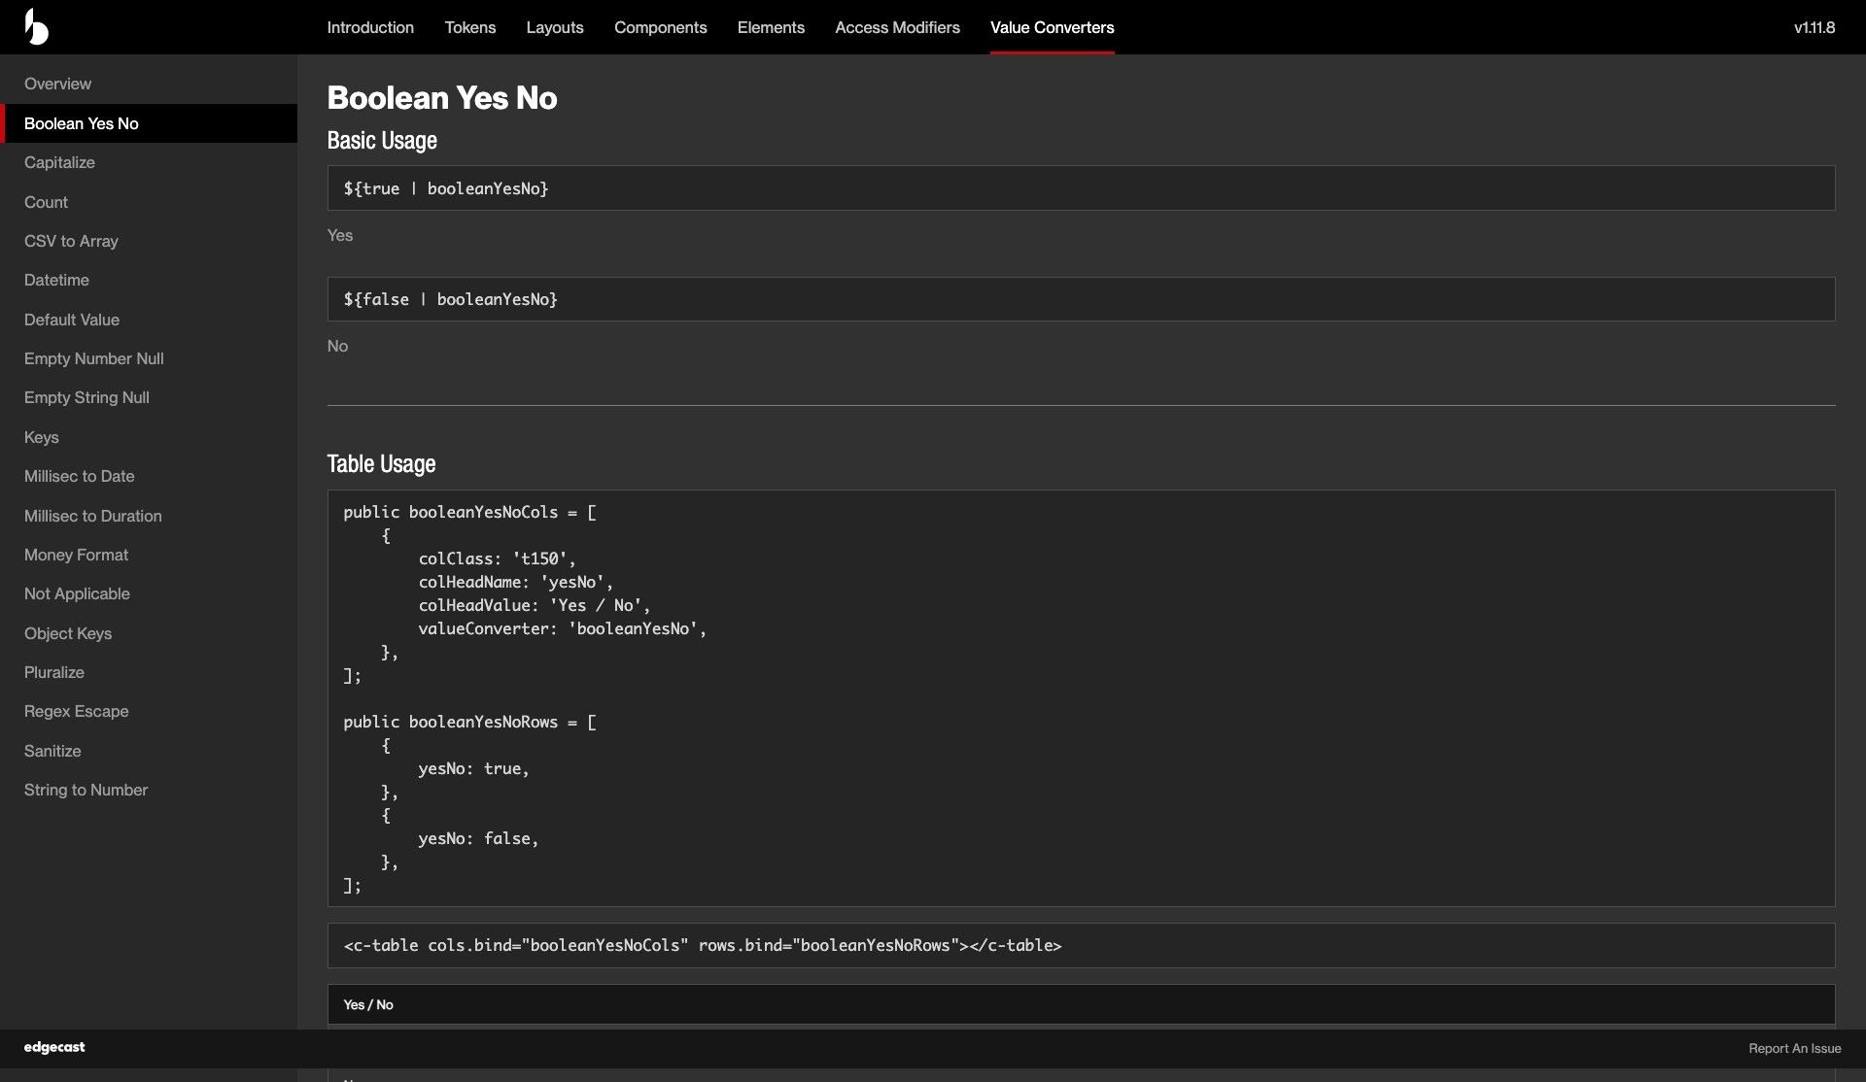Click the Report An Issue link
The height and width of the screenshot is (1082, 1866).
pos(1794,1048)
